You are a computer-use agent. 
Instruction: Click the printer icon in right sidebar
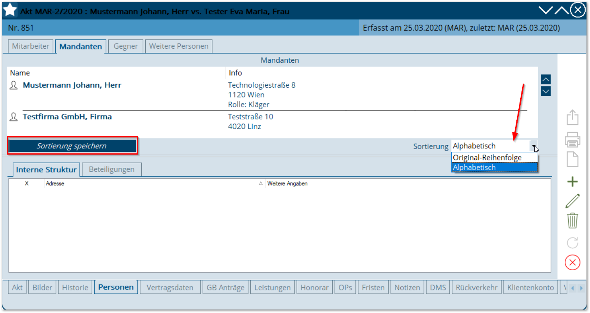[572, 139]
